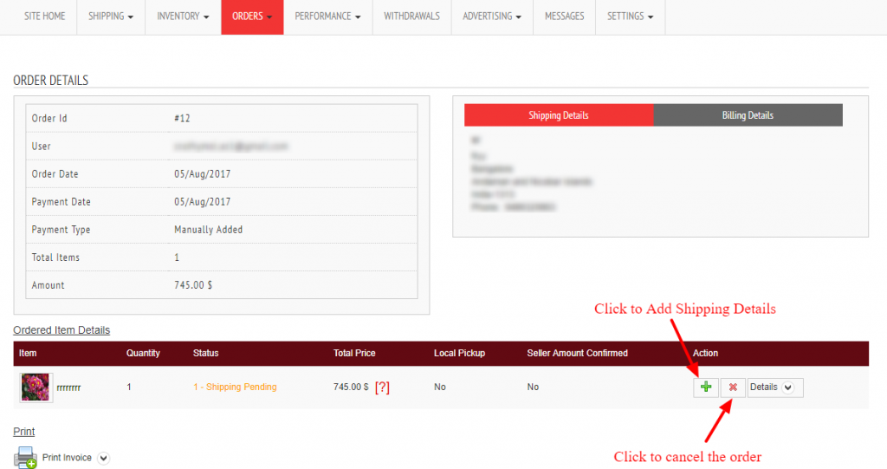Click the amount 745.00 $ in order details
This screenshot has width=887, height=469.
193,285
